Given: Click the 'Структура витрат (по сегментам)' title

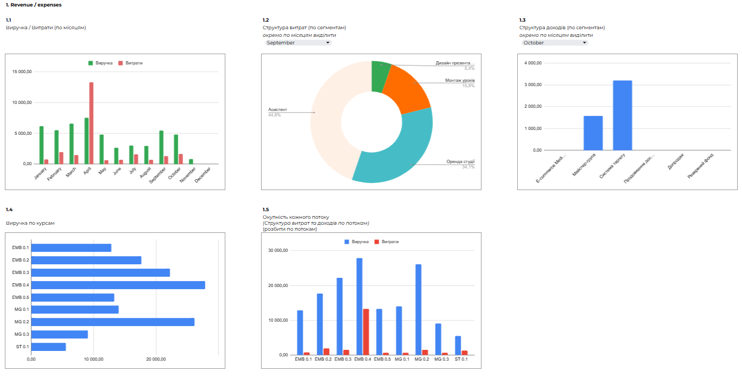Looking at the screenshot, I should [304, 27].
